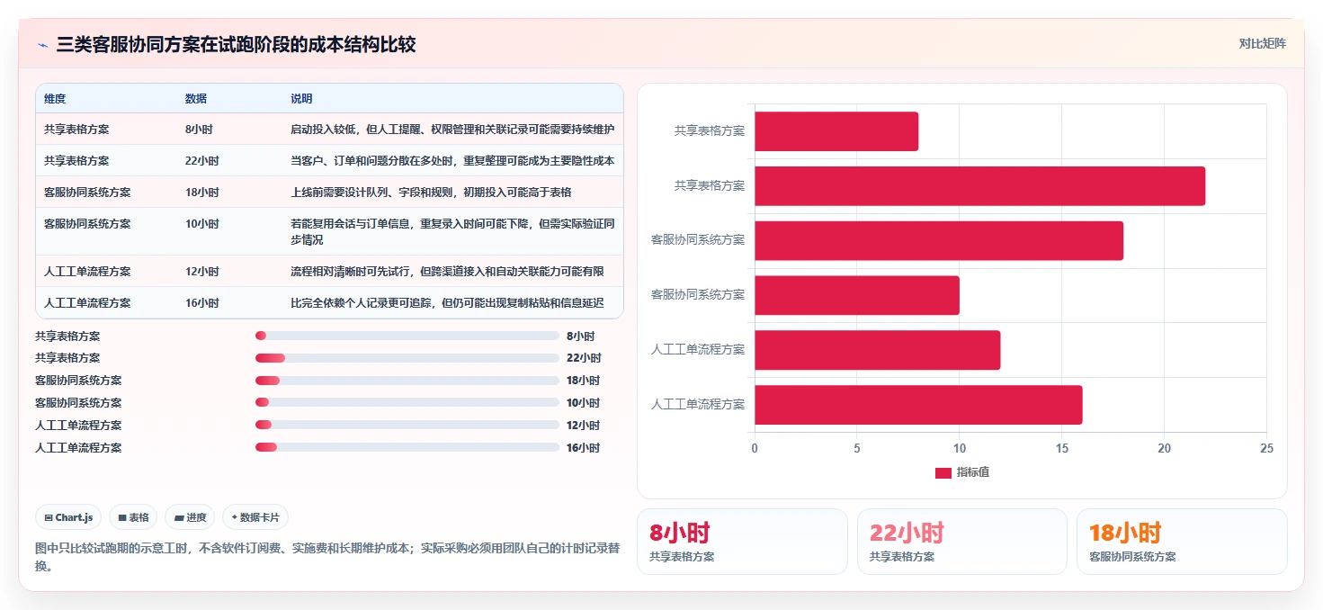Click the chart bar reaching value 8

(x=836, y=131)
